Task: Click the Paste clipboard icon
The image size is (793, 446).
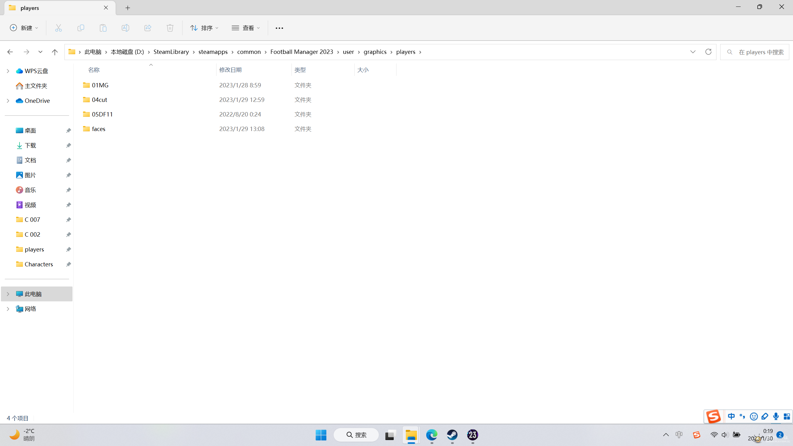Action: [103, 28]
